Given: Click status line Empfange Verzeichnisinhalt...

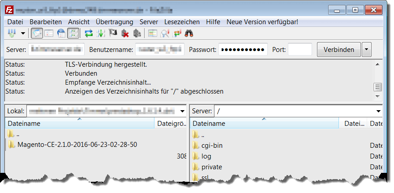Looking at the screenshot, I should 108,82.
